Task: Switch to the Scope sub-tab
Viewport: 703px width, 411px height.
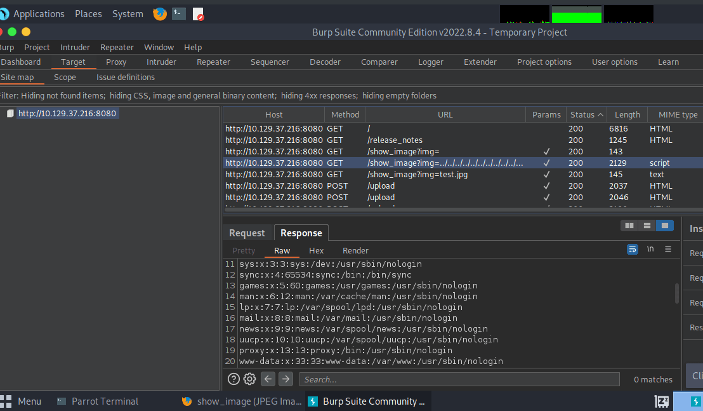Action: (x=65, y=77)
